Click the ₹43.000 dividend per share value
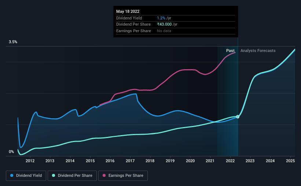 164,25
